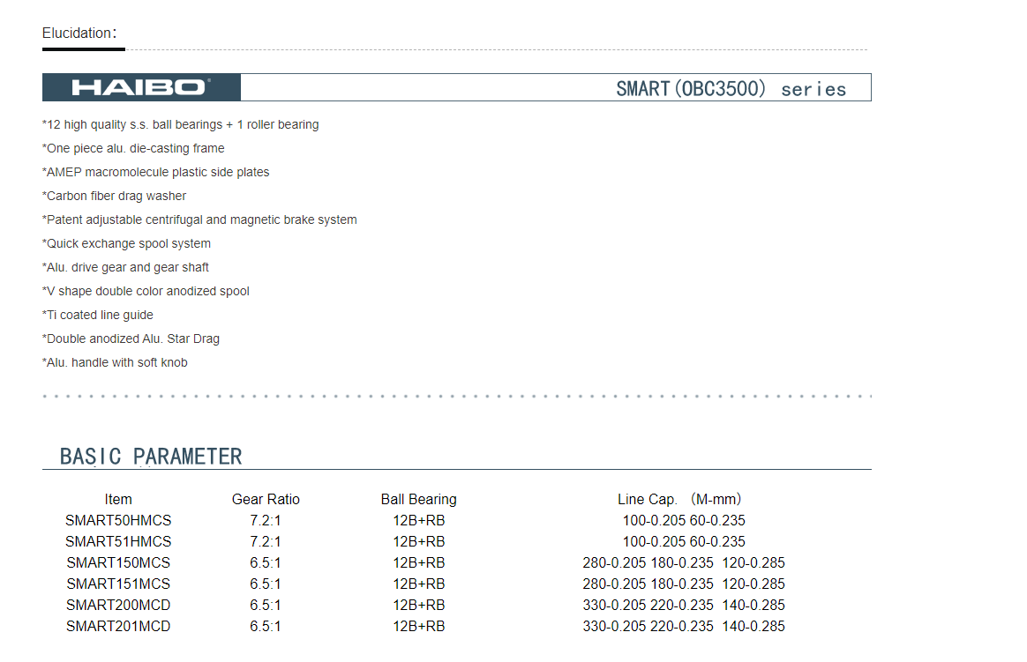Click the Elucidation heading
Viewport: 1027px width, 662px height.
point(79,33)
